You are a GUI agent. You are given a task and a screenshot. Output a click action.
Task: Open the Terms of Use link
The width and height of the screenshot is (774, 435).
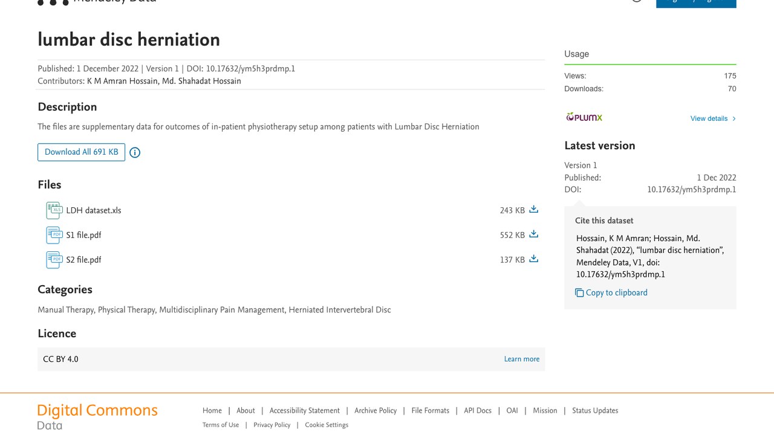click(x=221, y=425)
